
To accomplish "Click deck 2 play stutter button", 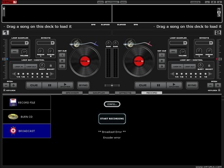I will click(174, 85).
